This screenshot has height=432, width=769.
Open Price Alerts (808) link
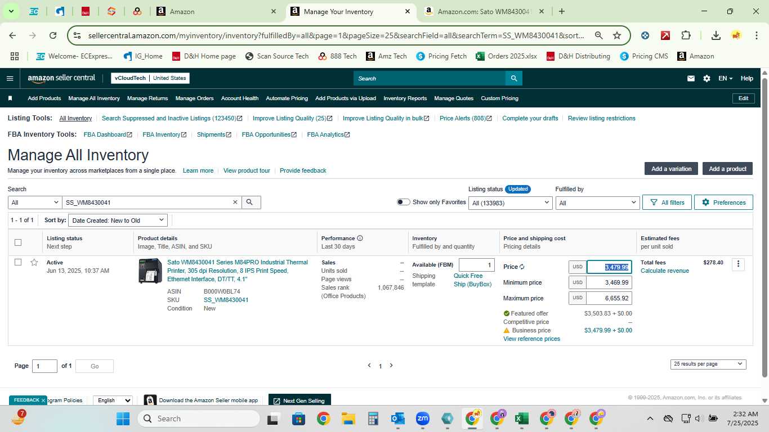[466, 118]
